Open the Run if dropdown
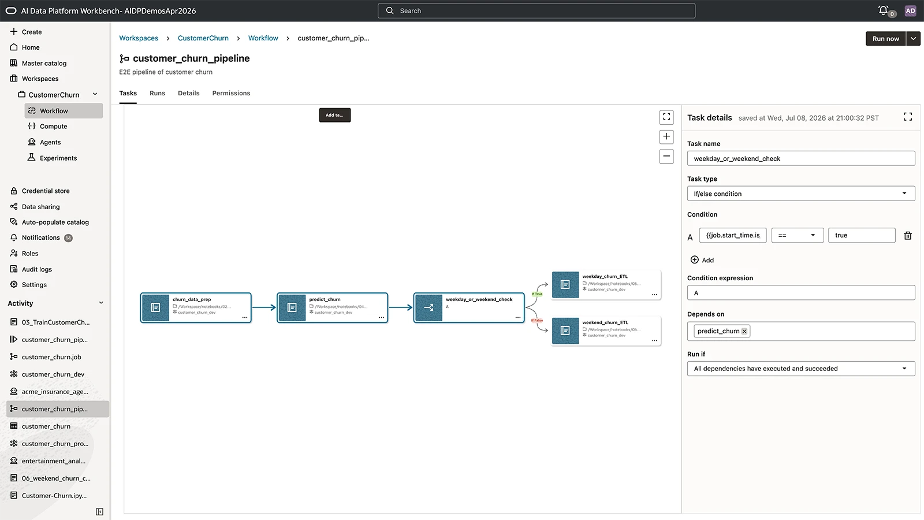 click(801, 369)
